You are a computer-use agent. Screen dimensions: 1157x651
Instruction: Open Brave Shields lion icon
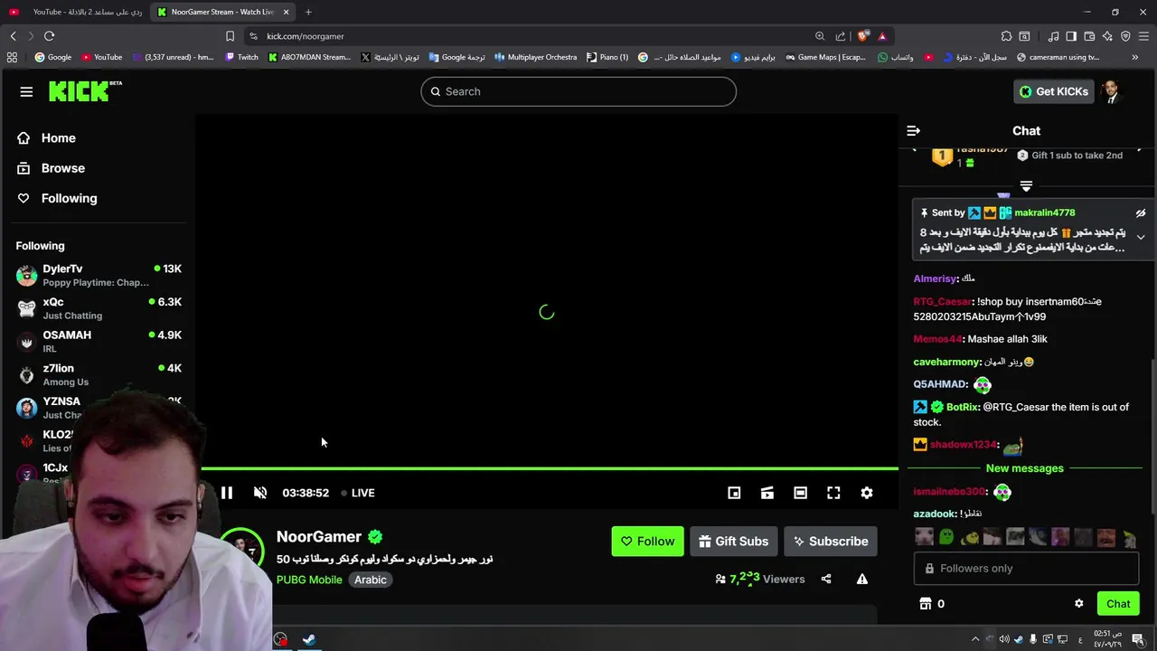[x=863, y=36]
